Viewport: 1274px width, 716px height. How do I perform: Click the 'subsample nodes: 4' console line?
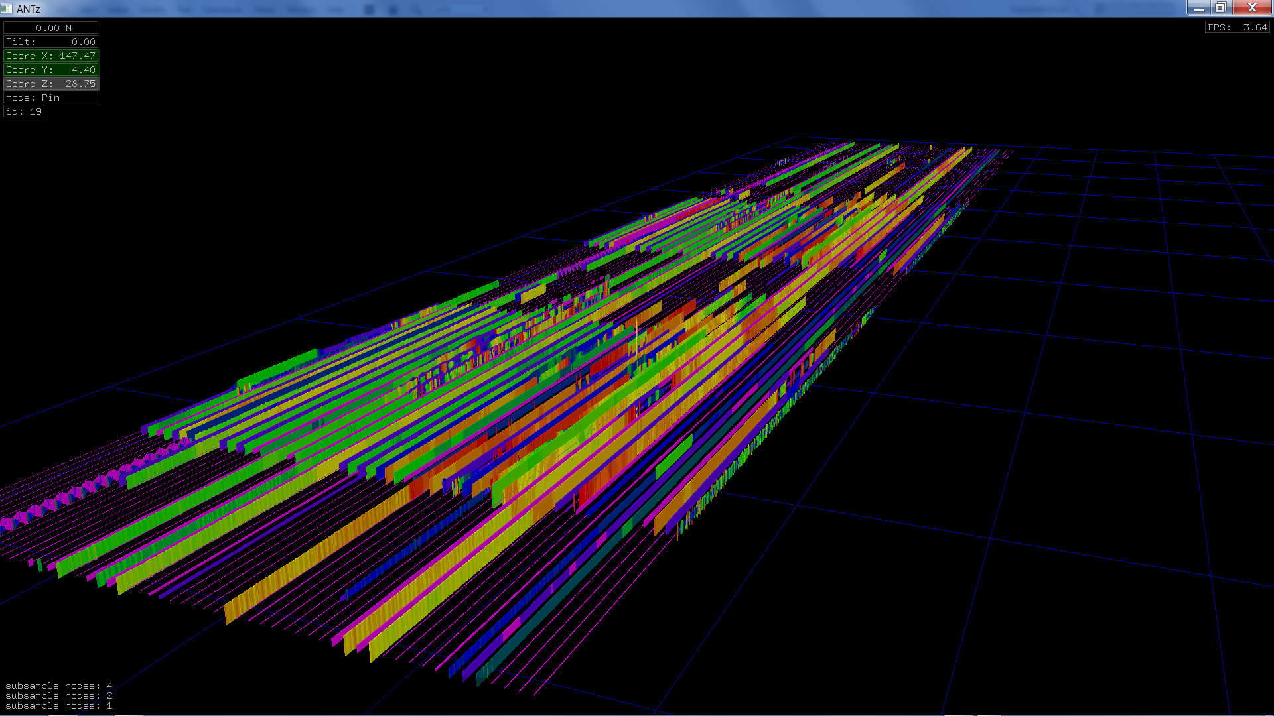coord(58,686)
